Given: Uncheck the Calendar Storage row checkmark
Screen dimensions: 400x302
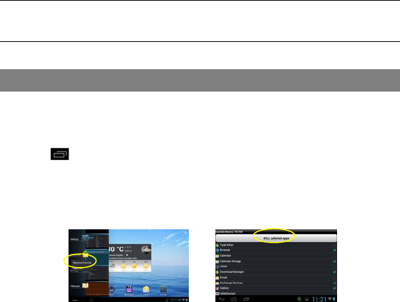Looking at the screenshot, I should coord(334,261).
